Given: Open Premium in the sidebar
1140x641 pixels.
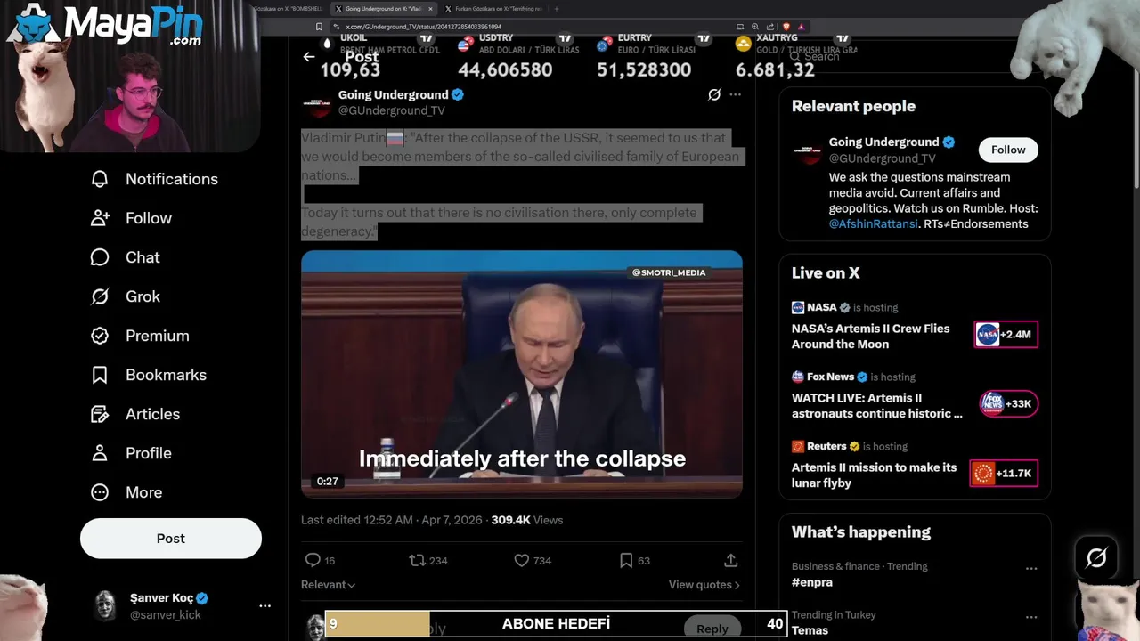Looking at the screenshot, I should pos(140,336).
